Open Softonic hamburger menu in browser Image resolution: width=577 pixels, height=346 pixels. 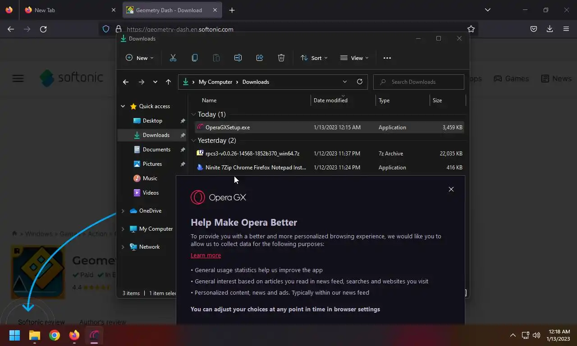tap(18, 78)
